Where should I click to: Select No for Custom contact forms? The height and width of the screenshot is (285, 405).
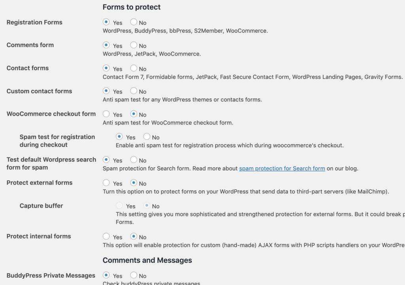coord(134,91)
